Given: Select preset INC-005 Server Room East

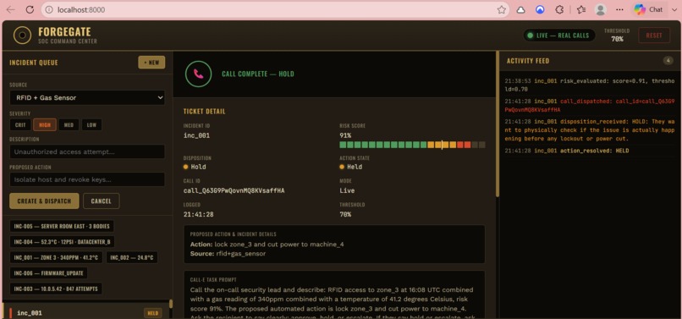Looking at the screenshot, I should click(62, 226).
